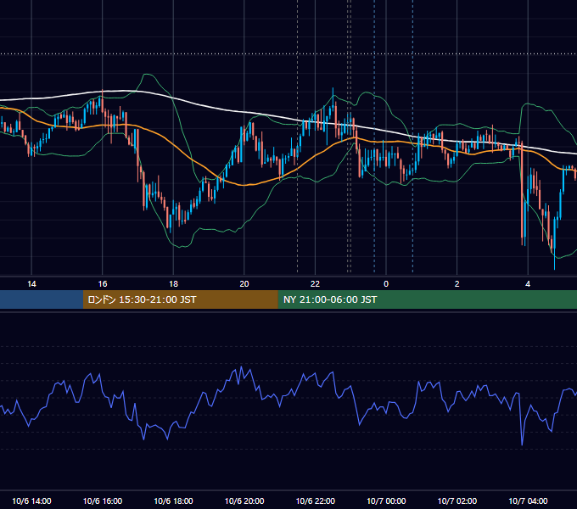Click hour label 2 on price chart axis

pyautogui.click(x=457, y=284)
